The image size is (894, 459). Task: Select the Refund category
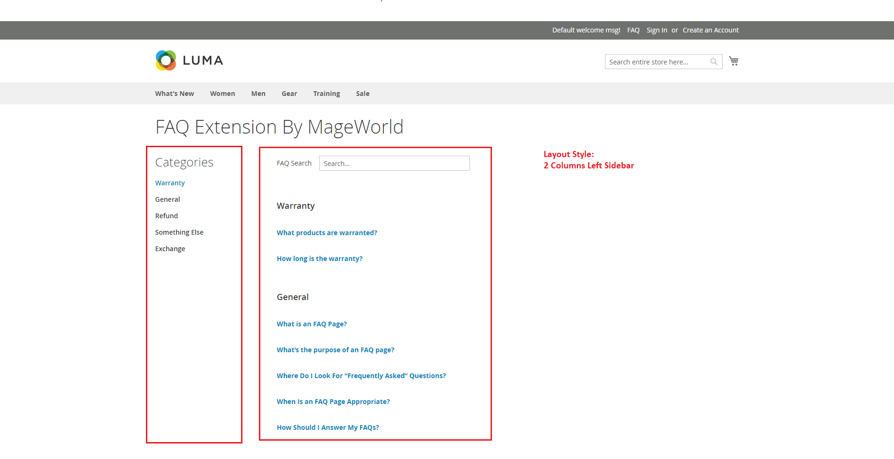coord(167,216)
